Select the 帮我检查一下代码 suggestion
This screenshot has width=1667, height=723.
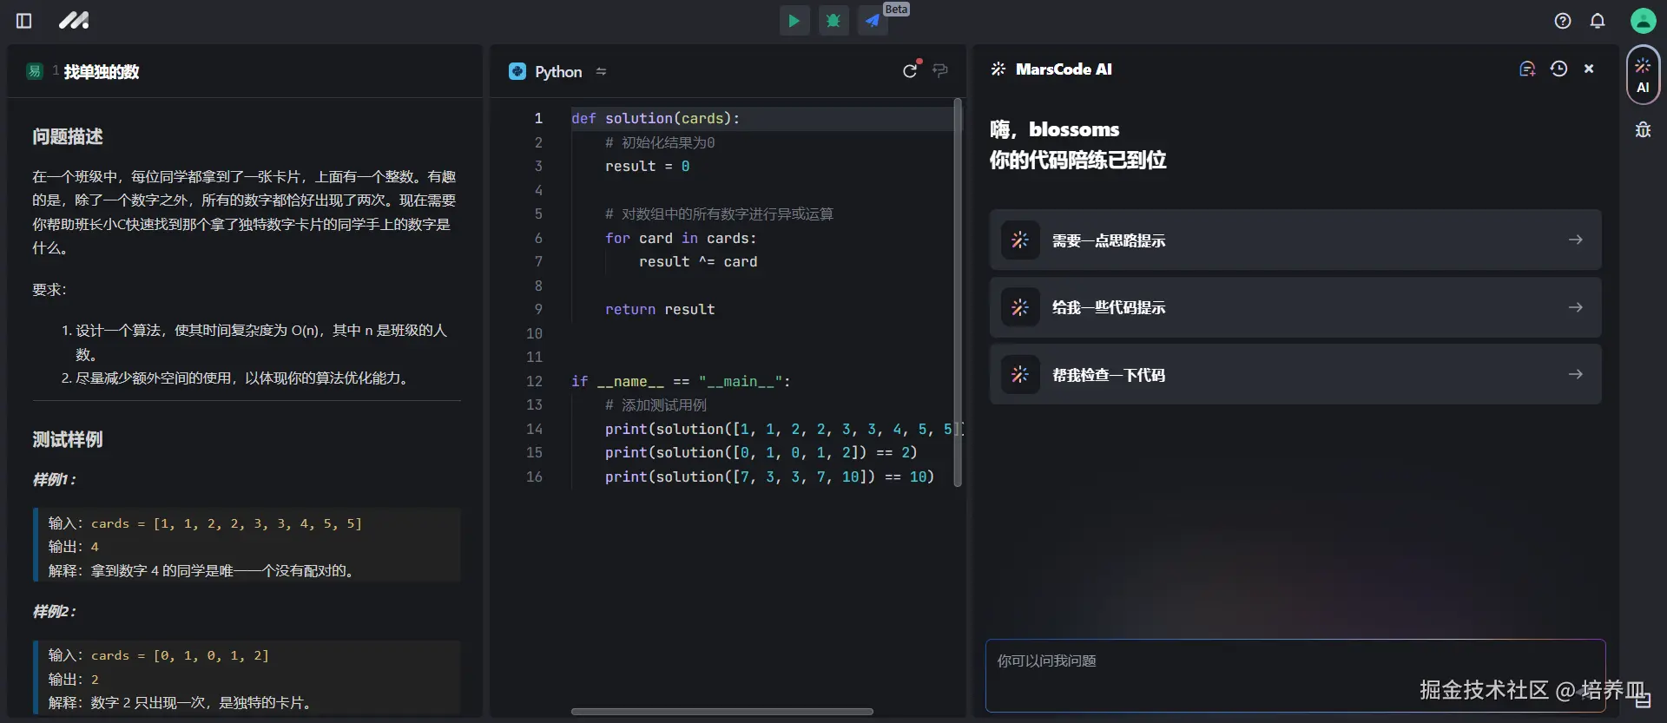[1295, 374]
